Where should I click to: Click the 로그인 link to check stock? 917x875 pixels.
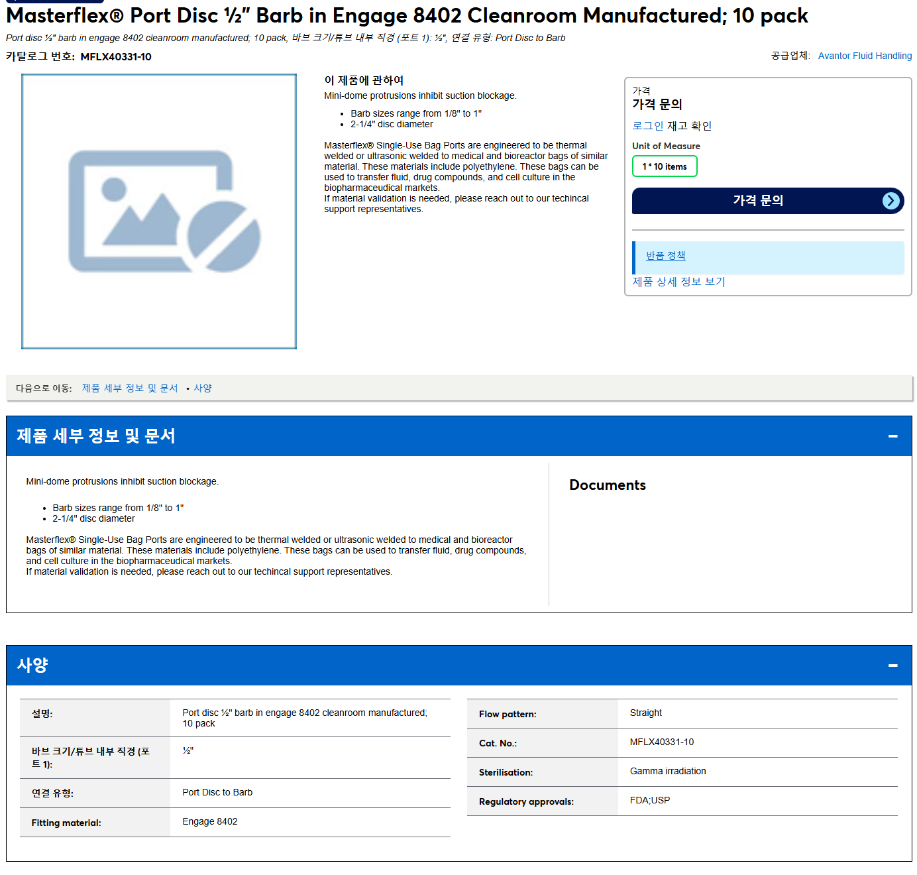(647, 126)
